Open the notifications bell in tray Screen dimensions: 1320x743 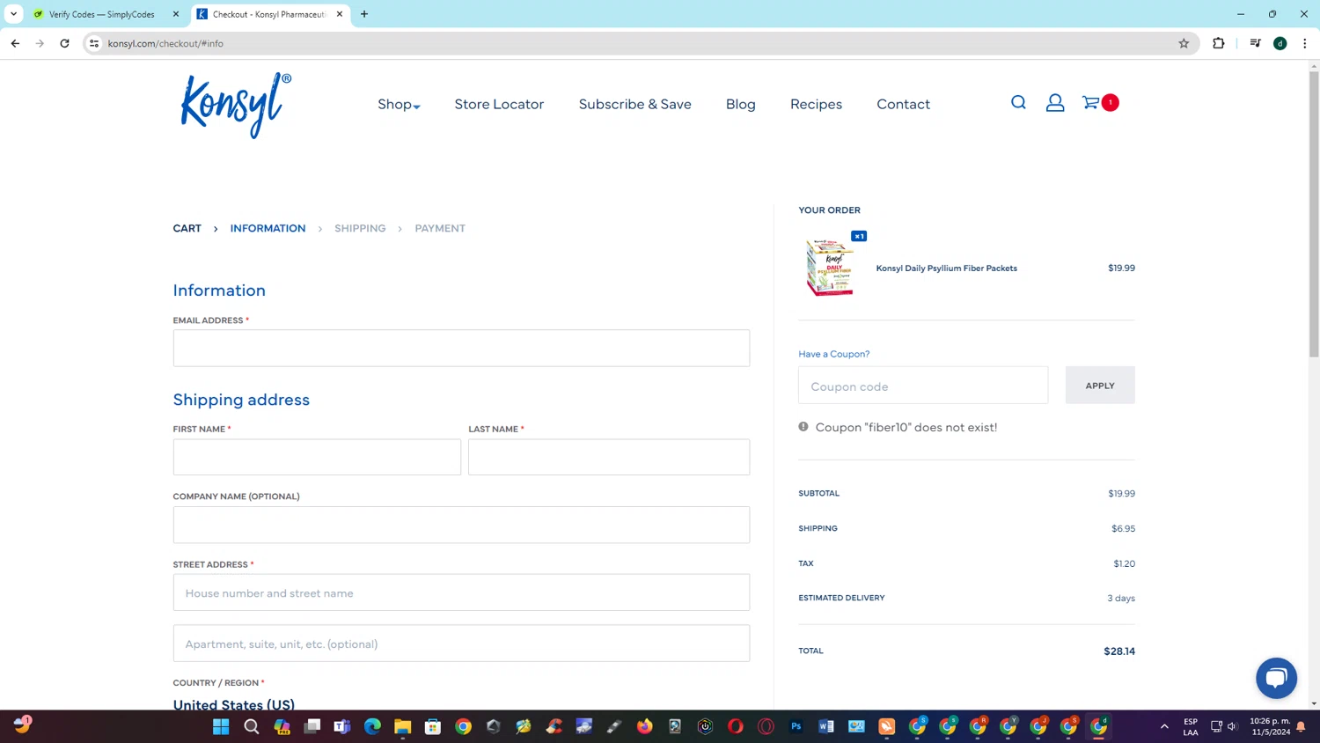[x=1301, y=726]
